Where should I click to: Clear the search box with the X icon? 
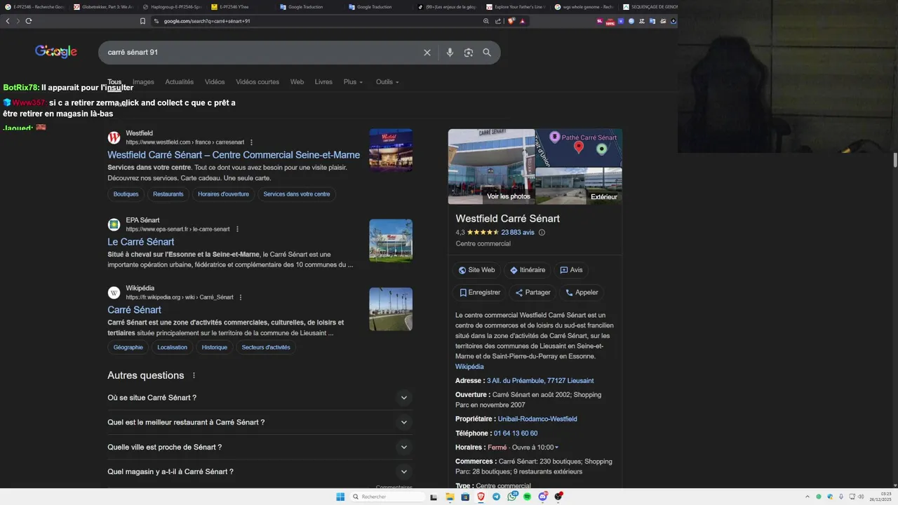pyautogui.click(x=427, y=53)
